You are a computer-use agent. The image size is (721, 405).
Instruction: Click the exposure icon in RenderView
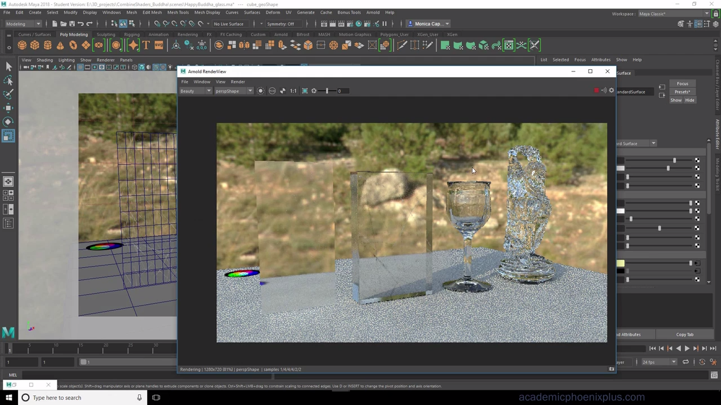pos(314,91)
